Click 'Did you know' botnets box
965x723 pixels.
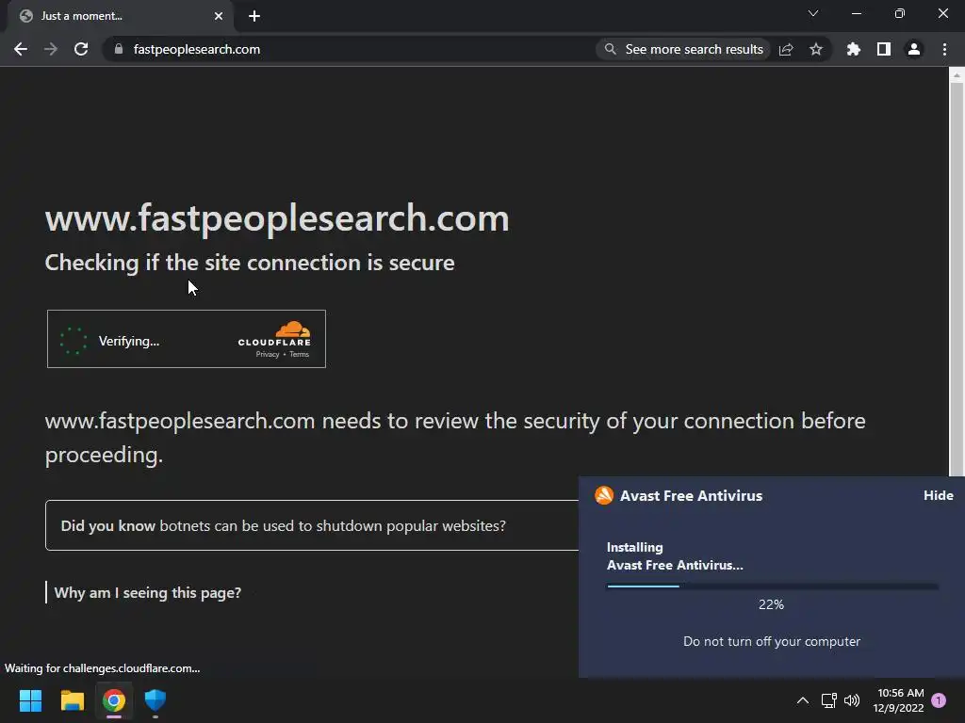(x=312, y=525)
